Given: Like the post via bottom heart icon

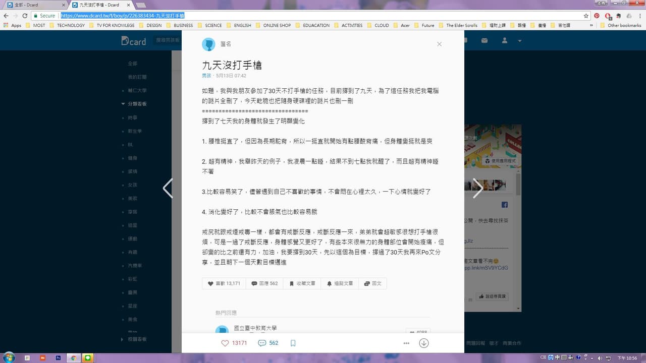Looking at the screenshot, I should (225, 343).
